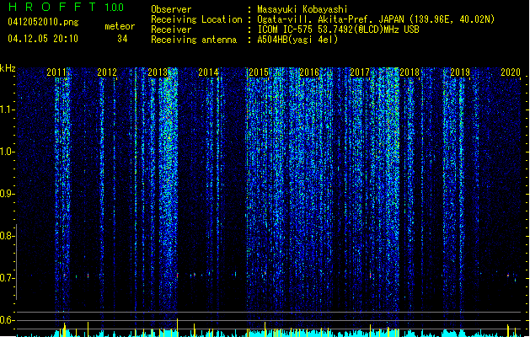Click the Observer label
The width and height of the screenshot is (530, 337).
(x=171, y=9)
